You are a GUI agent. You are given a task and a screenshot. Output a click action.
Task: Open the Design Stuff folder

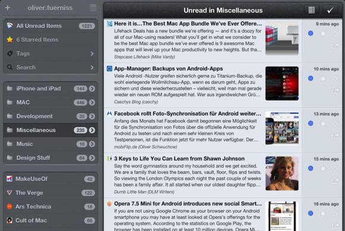(51, 158)
